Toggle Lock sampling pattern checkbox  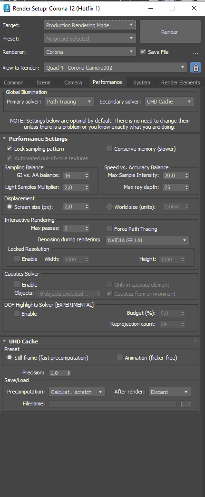[10, 148]
